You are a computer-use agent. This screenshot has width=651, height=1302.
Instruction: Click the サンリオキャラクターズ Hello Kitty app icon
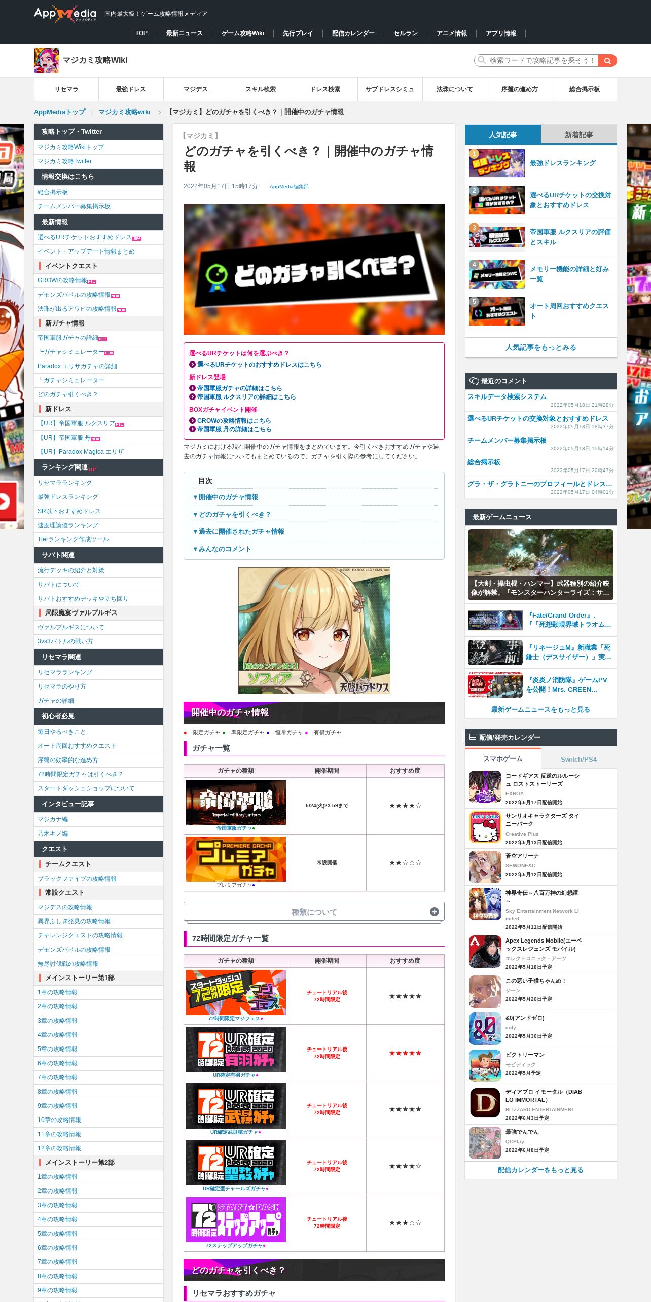pos(485,827)
